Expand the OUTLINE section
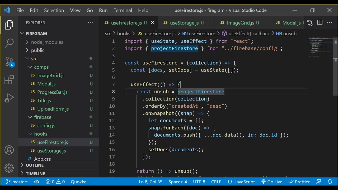338x190 pixels. 35,165
